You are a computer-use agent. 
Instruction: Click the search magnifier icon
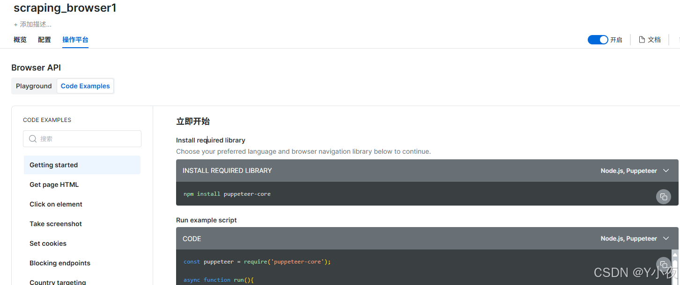point(33,139)
